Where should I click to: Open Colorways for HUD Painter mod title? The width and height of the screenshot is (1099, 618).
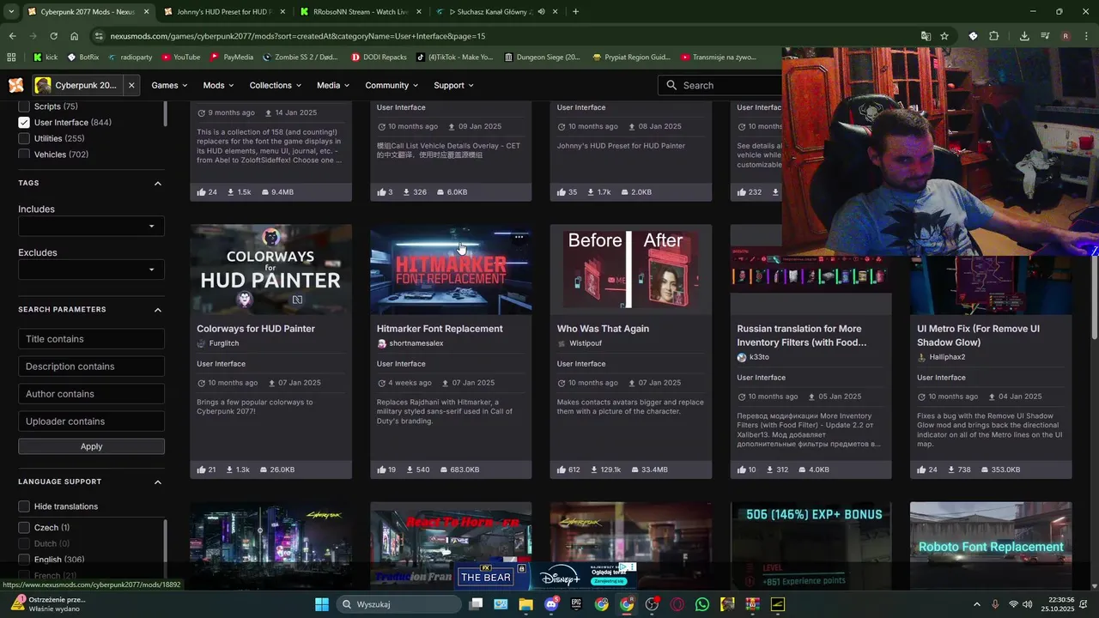click(256, 329)
